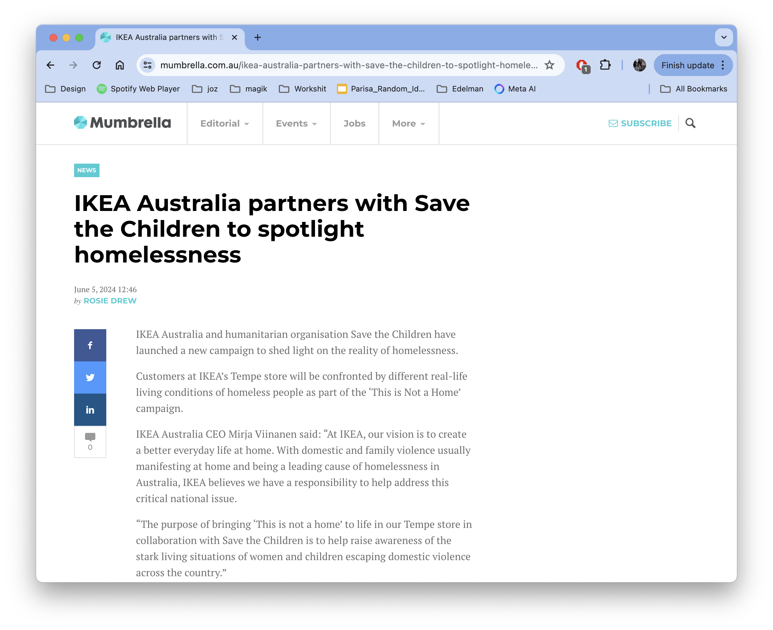Image resolution: width=773 pixels, height=630 pixels.
Task: Share article on Facebook
Action: pos(90,345)
